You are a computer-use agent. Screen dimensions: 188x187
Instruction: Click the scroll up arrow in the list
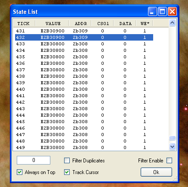tap(172, 23)
